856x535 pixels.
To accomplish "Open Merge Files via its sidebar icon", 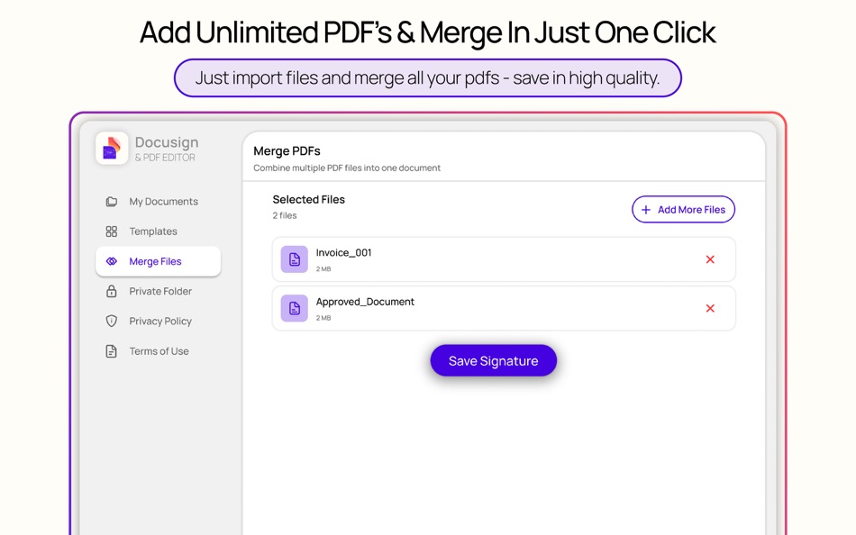I will tap(112, 261).
